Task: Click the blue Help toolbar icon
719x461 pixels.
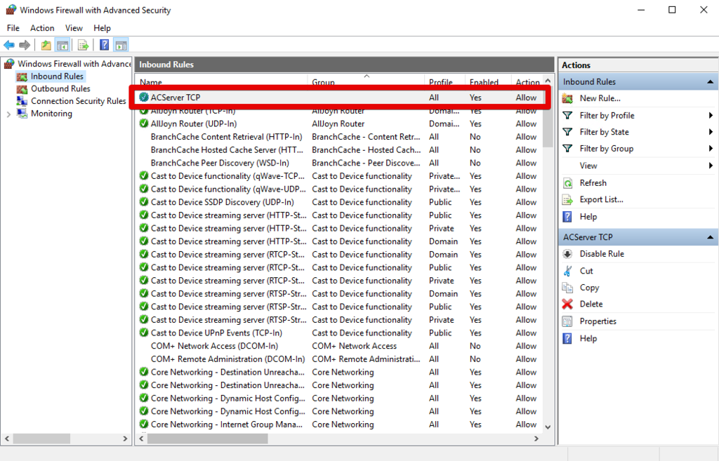Action: 105,45
